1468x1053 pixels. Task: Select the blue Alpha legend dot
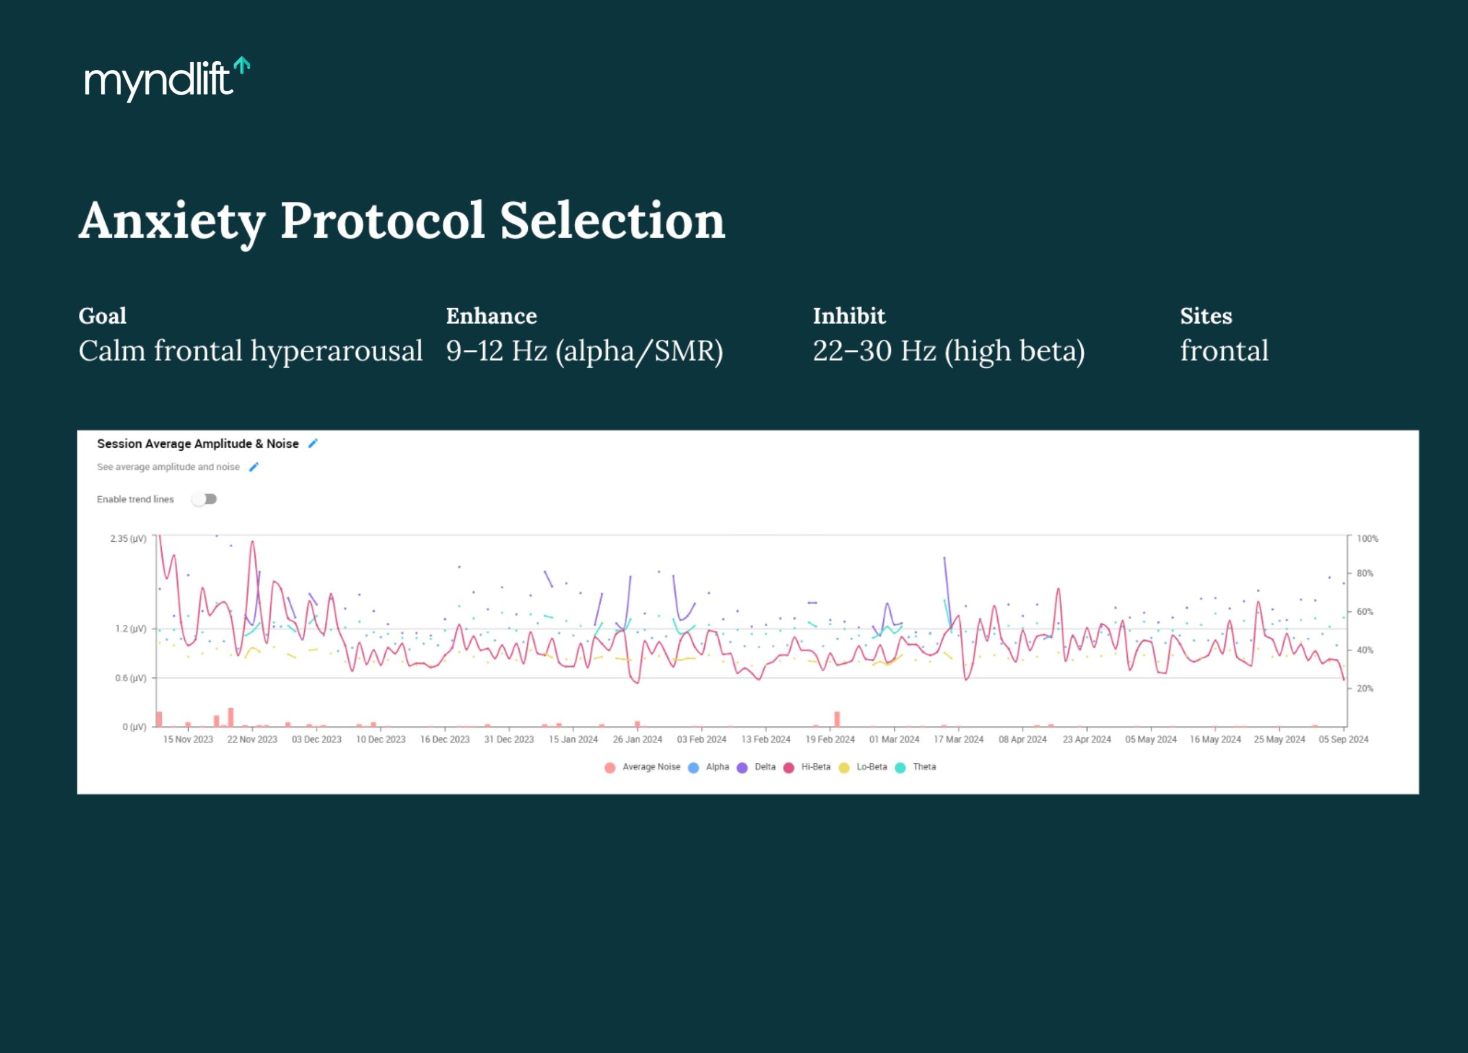point(693,767)
